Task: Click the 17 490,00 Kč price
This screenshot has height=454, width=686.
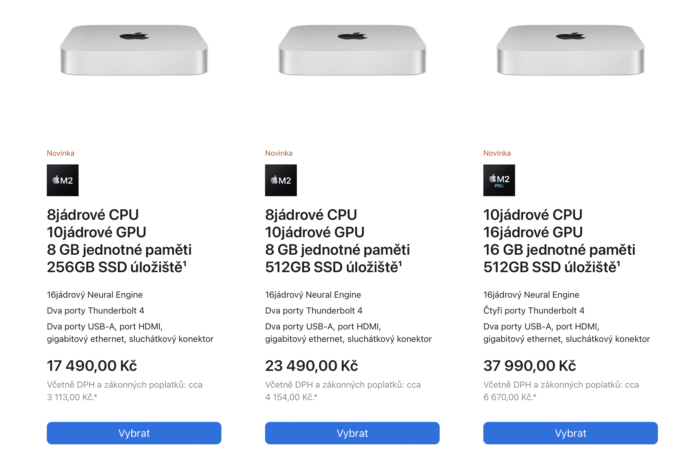Action: [92, 366]
